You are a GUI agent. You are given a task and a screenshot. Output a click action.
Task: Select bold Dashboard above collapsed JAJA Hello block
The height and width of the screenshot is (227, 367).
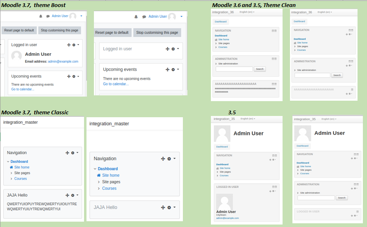pyautogui.click(x=108, y=169)
